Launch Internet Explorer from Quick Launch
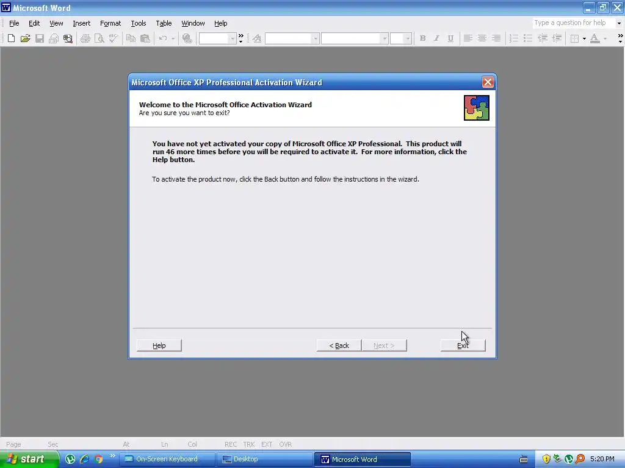The height and width of the screenshot is (468, 625). click(84, 459)
